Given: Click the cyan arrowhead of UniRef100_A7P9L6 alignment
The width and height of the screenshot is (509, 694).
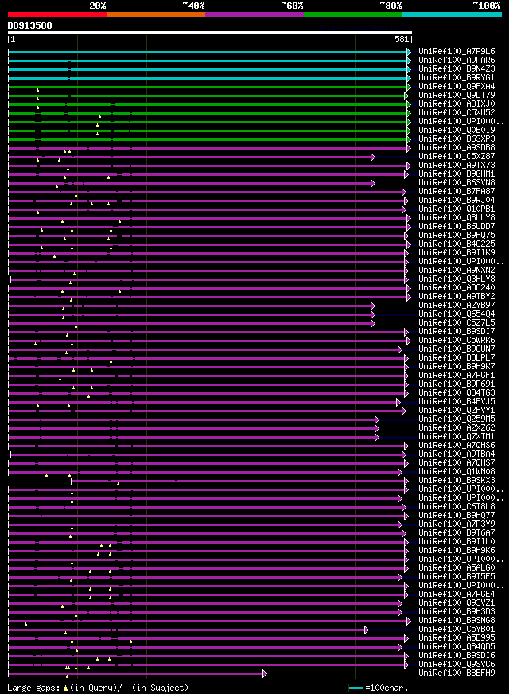Looking at the screenshot, I should coord(409,52).
